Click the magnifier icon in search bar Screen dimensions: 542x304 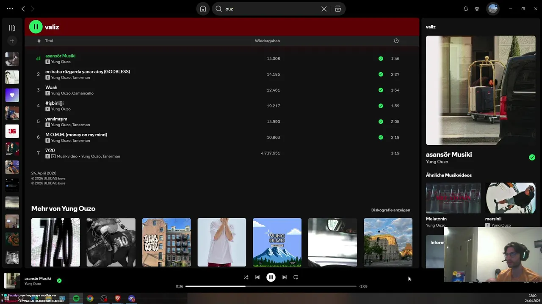coord(219,9)
